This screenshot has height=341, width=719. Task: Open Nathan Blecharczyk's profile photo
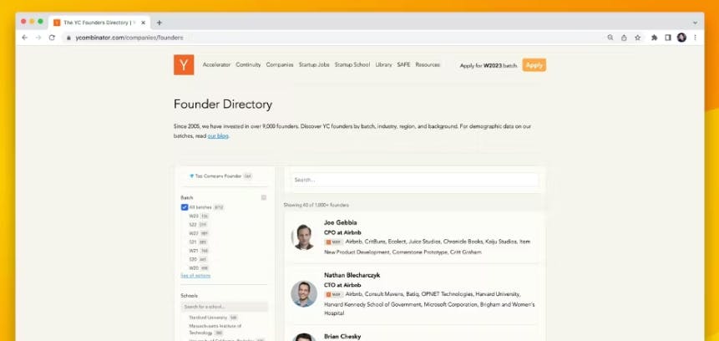point(304,293)
